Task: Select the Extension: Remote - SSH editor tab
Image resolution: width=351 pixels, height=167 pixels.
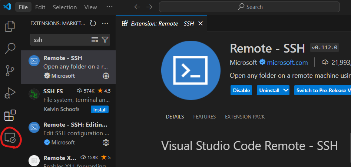Action: tap(161, 23)
